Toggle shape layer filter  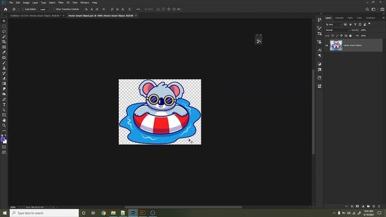360,24
